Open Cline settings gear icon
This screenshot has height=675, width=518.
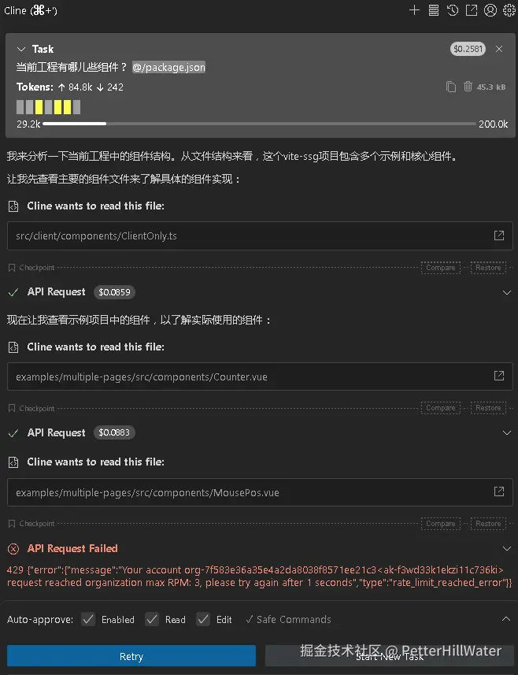509,10
